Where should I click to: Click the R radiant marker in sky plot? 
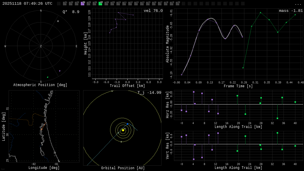click(x=58, y=21)
